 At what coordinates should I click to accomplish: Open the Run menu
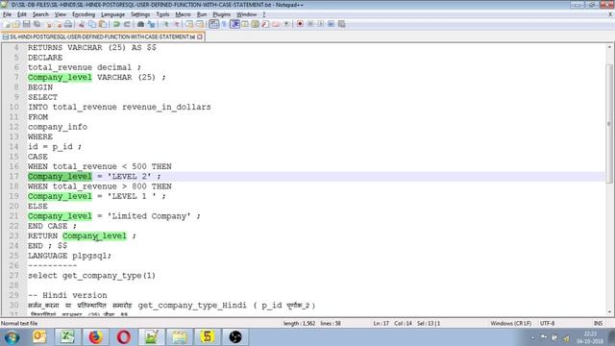202,14
